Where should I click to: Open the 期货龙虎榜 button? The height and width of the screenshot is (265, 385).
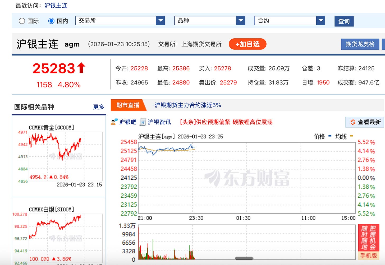pos(360,44)
